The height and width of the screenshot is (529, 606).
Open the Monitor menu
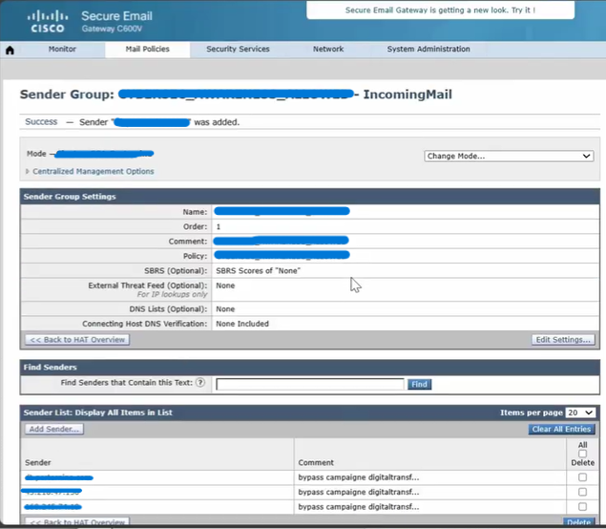[62, 50]
